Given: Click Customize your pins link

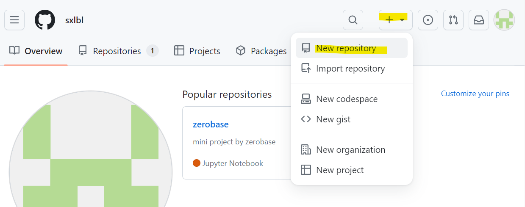Looking at the screenshot, I should pyautogui.click(x=475, y=94).
